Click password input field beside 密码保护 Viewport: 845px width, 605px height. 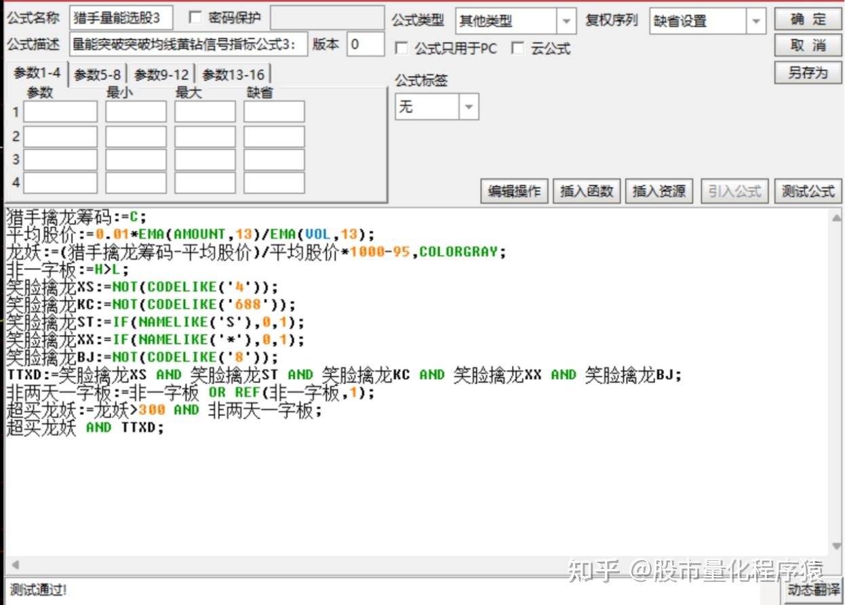point(327,18)
